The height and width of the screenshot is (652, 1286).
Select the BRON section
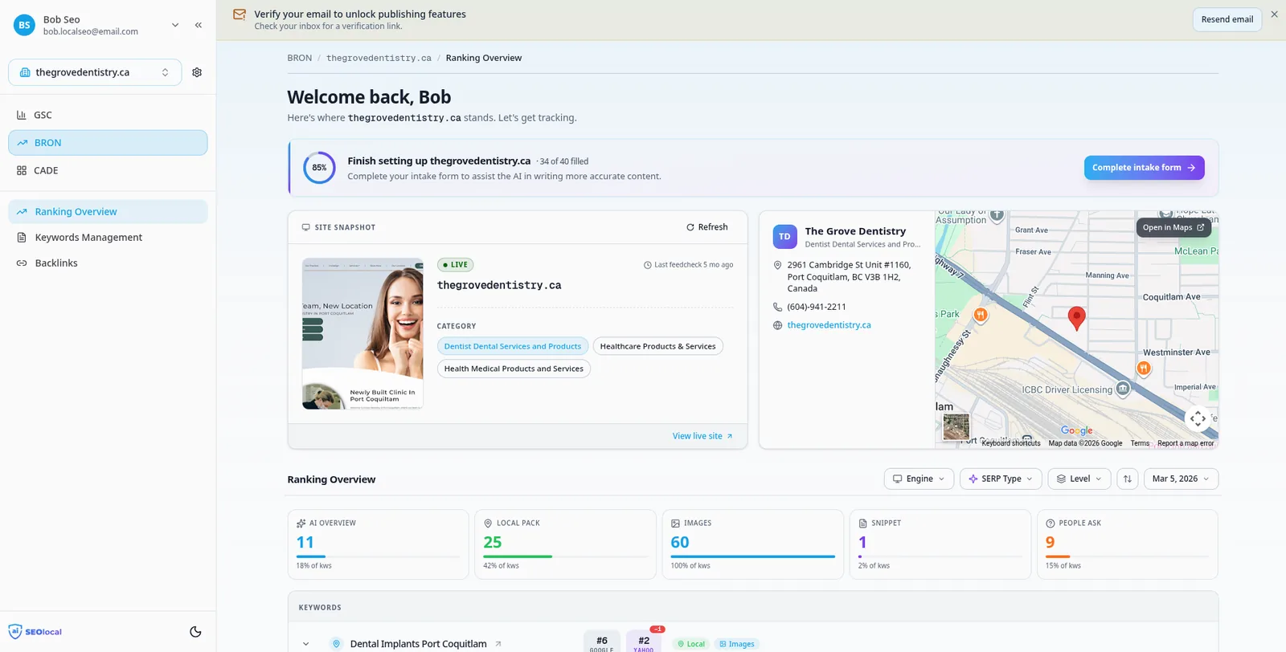pyautogui.click(x=108, y=143)
